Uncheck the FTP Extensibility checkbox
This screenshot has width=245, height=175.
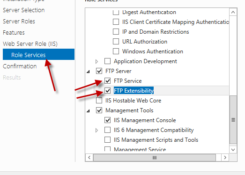(107, 91)
